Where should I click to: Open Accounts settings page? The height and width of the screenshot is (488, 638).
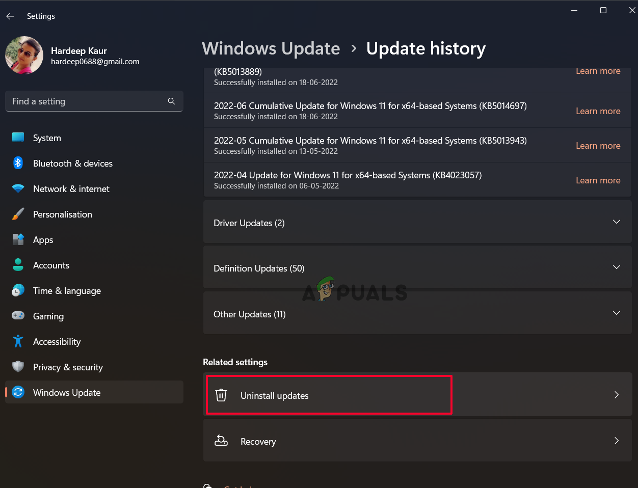pos(94,265)
